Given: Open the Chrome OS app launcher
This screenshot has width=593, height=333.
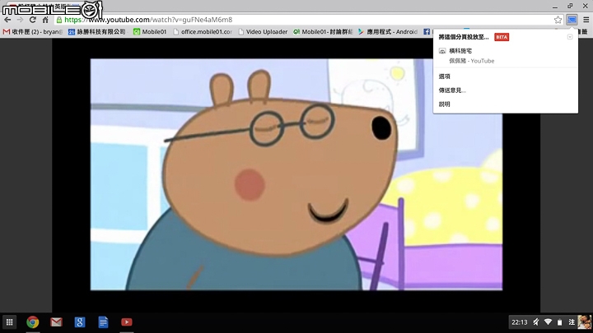Looking at the screenshot, I should click(9, 322).
